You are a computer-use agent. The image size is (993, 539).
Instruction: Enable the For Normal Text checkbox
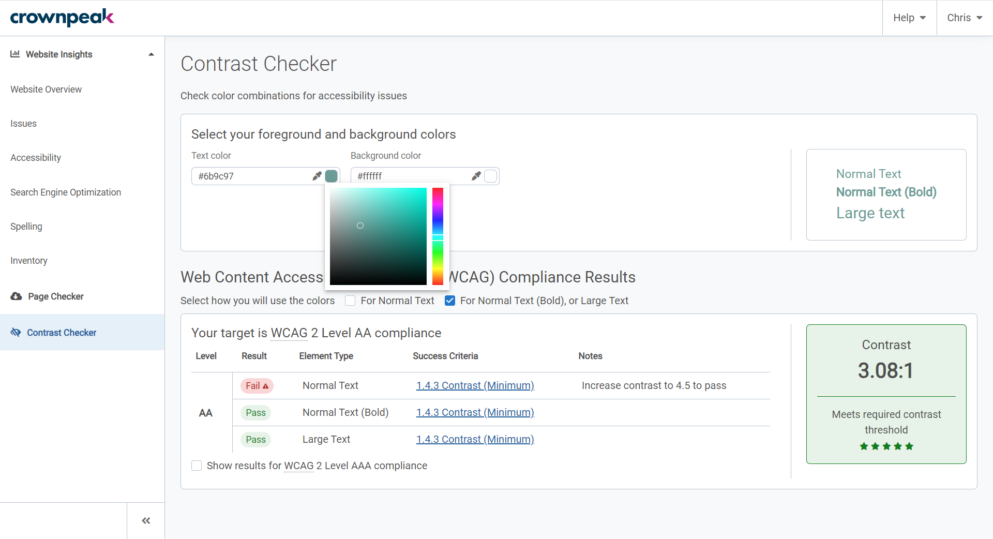350,301
